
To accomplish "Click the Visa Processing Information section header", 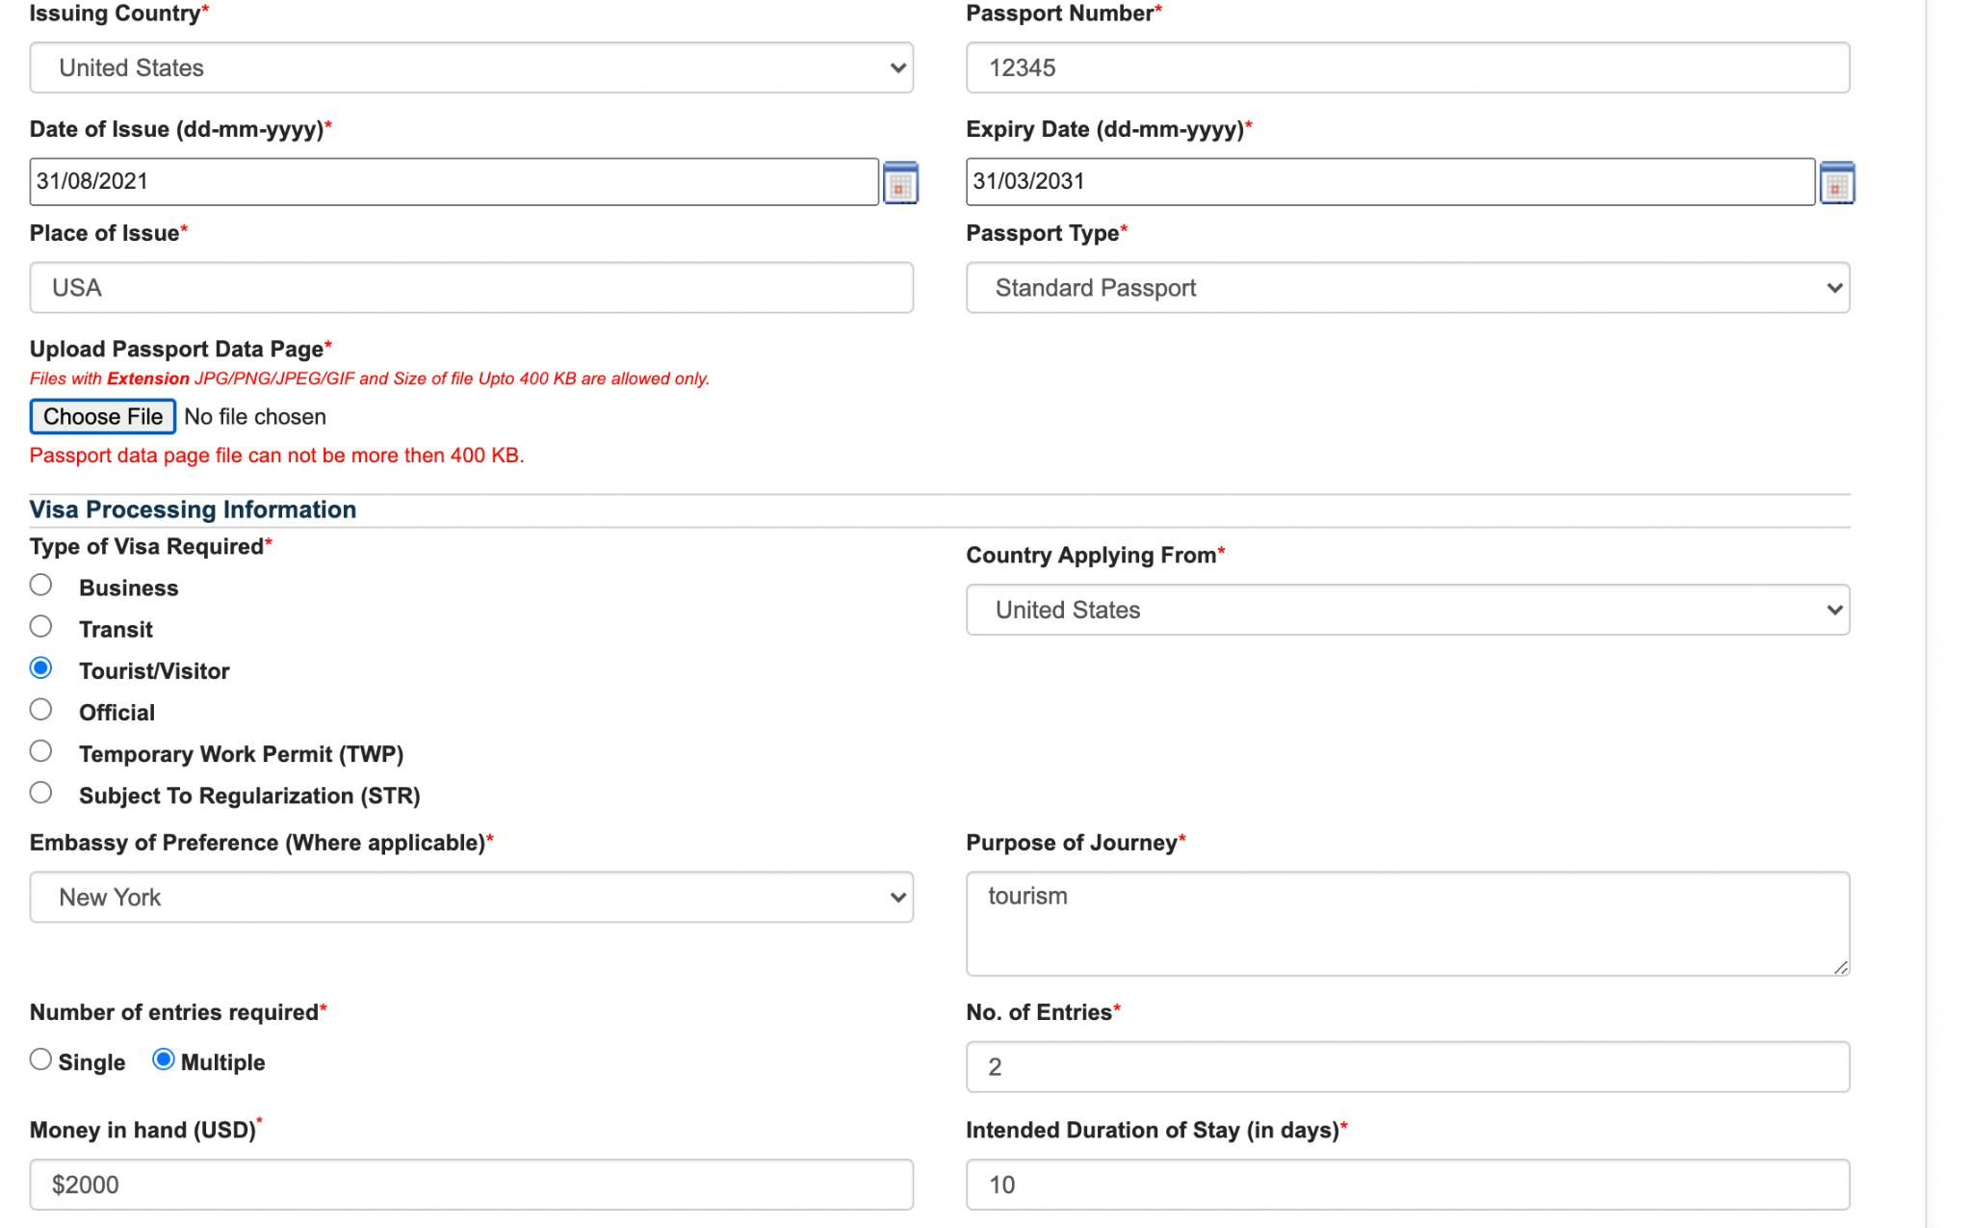I will (x=193, y=508).
